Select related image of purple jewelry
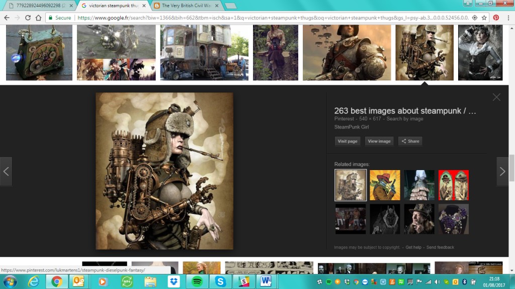 454,219
